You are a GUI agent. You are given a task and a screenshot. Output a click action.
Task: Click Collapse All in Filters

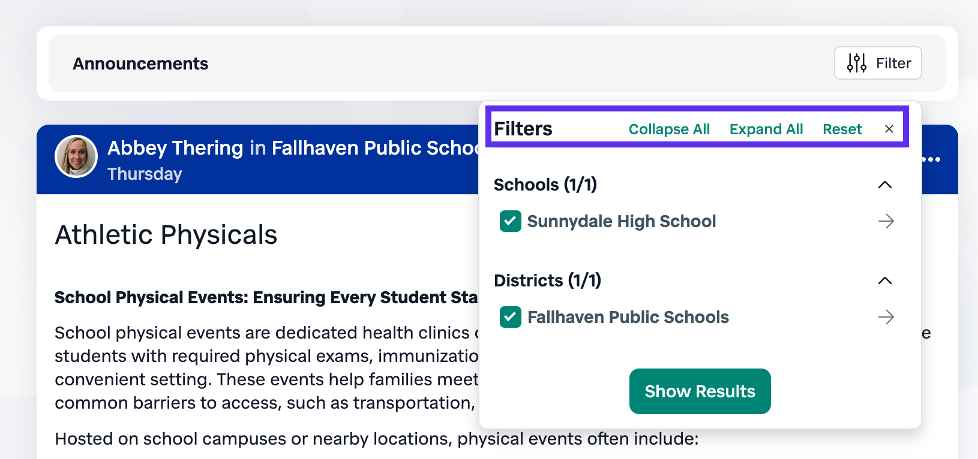pos(669,129)
